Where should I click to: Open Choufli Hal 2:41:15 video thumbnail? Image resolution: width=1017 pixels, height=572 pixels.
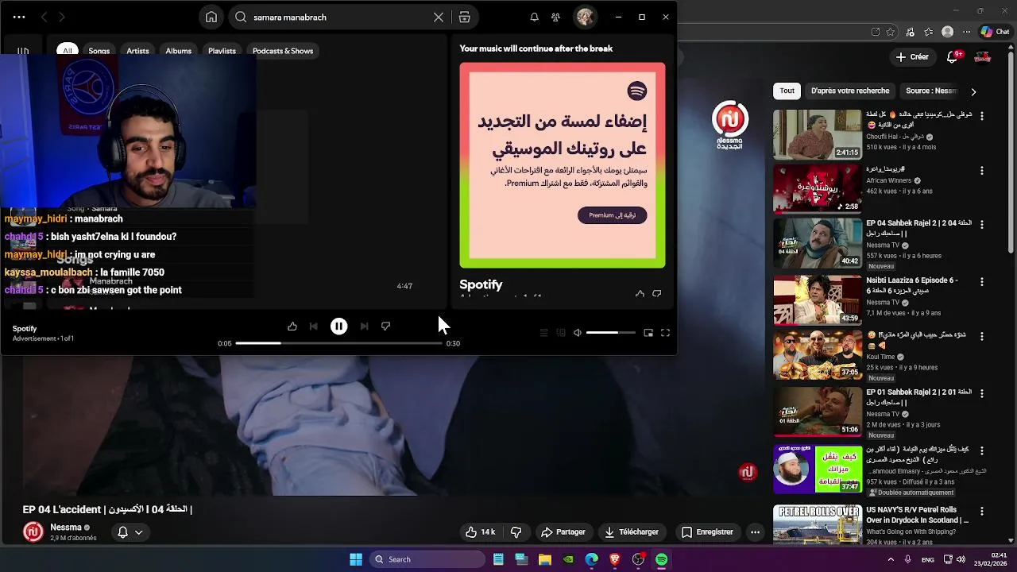click(x=818, y=134)
